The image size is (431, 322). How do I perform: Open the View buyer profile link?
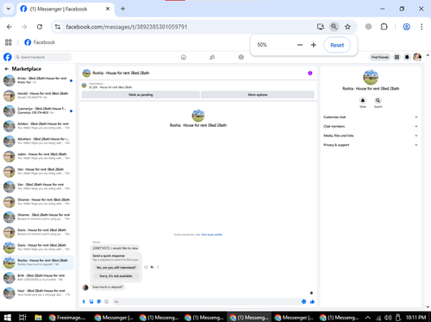pyautogui.click(x=212, y=235)
